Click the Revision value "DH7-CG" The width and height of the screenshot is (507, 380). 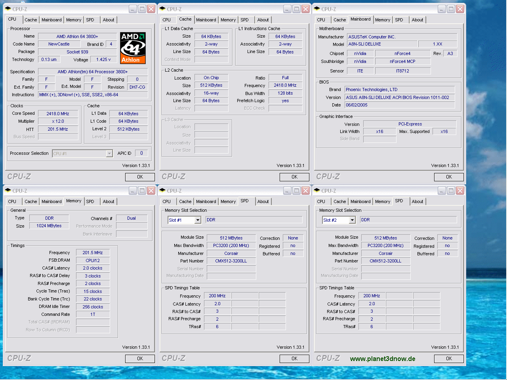pyautogui.click(x=137, y=87)
